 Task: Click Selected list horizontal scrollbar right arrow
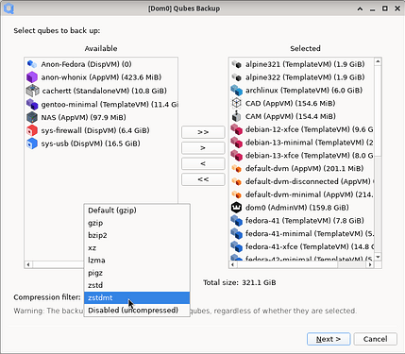pos(370,264)
